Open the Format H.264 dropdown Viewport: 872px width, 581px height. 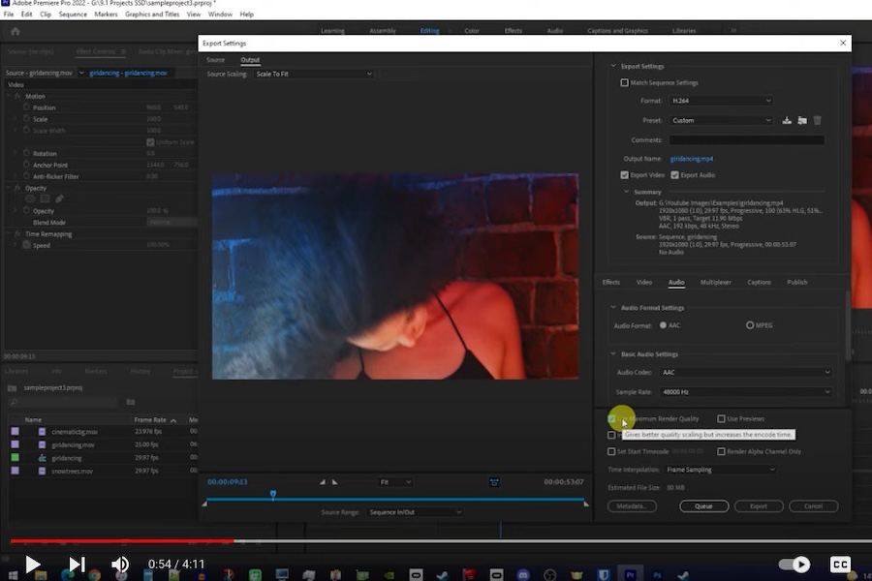click(x=721, y=101)
